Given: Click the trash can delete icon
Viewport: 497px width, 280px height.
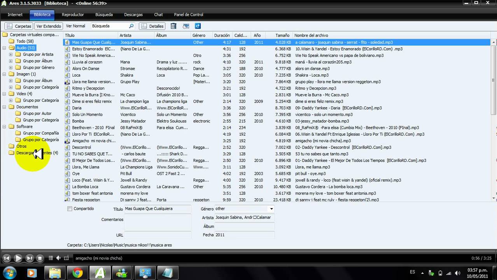Looking at the screenshot, I should (173, 26).
